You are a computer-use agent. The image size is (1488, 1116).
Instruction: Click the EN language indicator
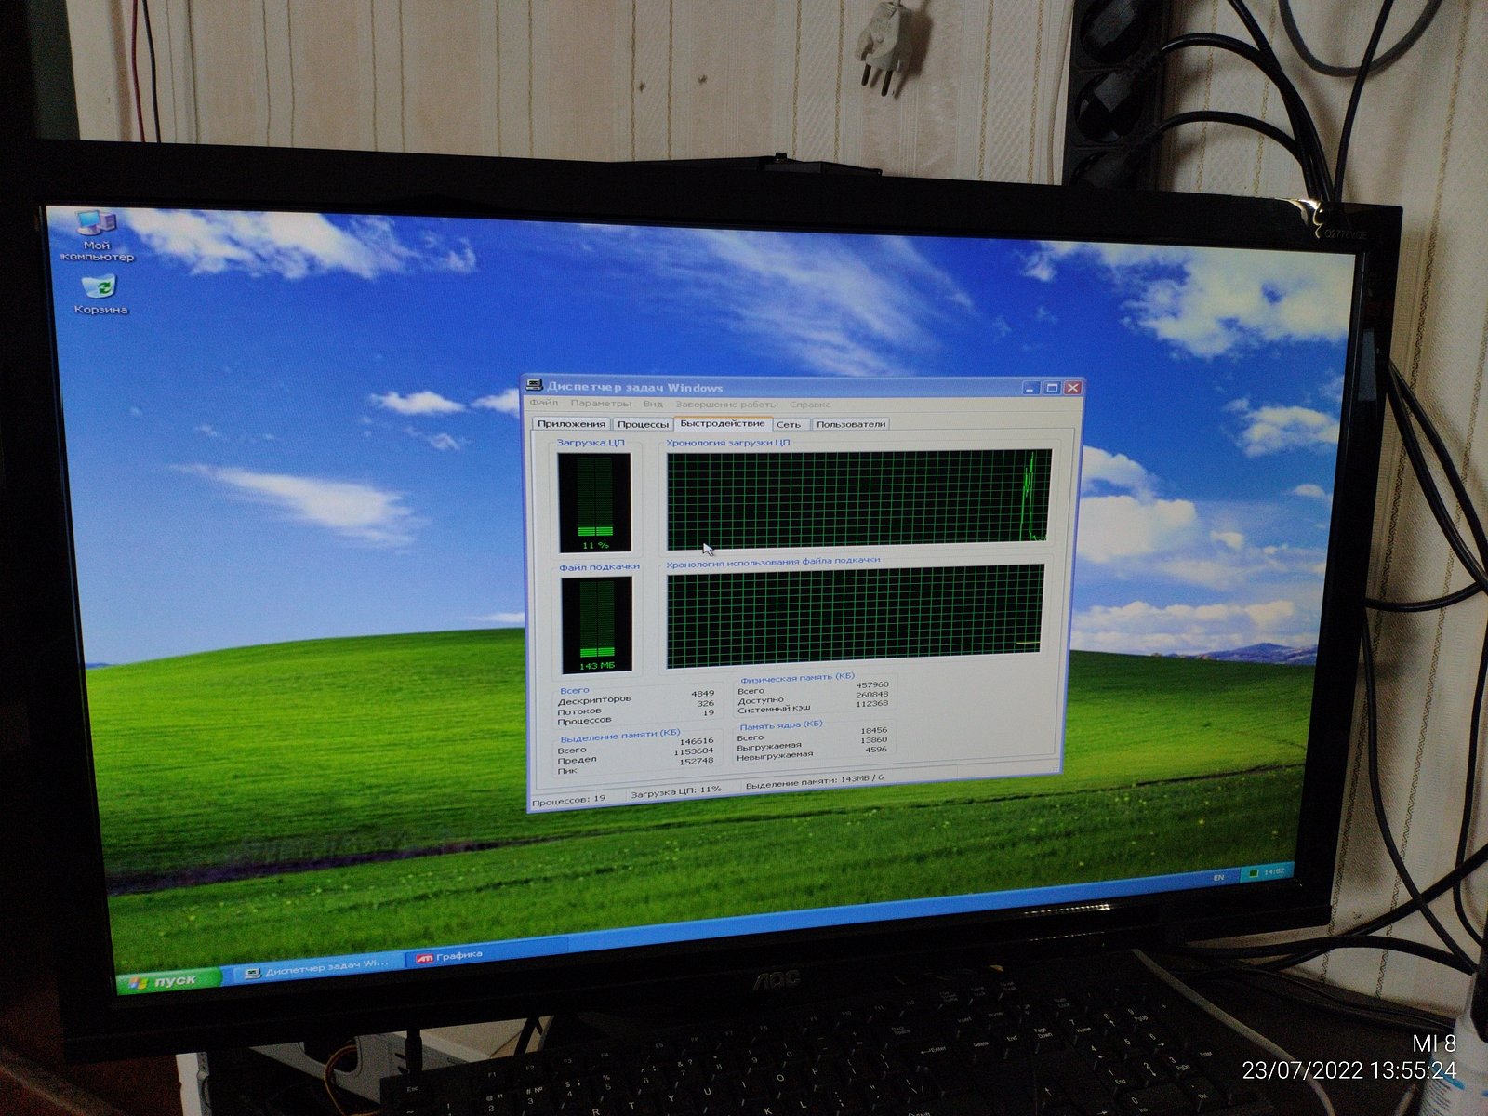[x=1218, y=877]
